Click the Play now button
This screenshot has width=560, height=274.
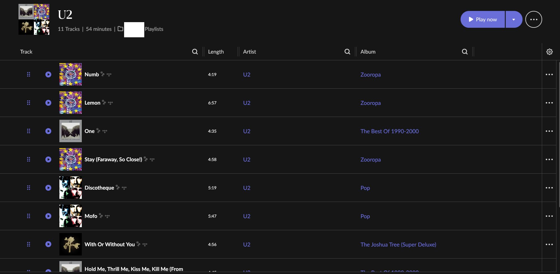click(x=483, y=19)
